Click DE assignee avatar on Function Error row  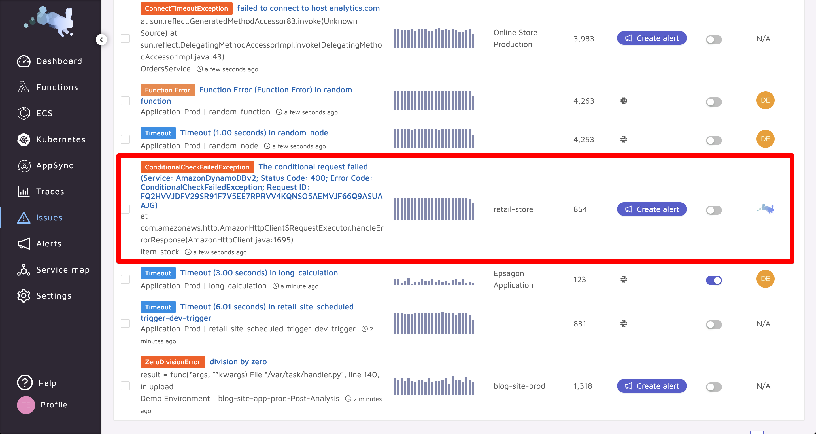tap(765, 100)
